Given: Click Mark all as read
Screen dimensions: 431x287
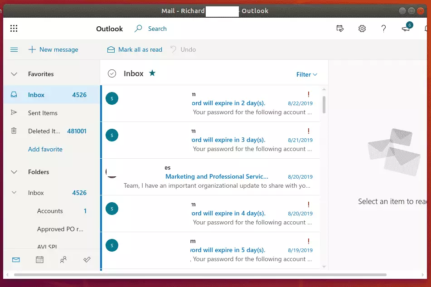Looking at the screenshot, I should coord(135,49).
